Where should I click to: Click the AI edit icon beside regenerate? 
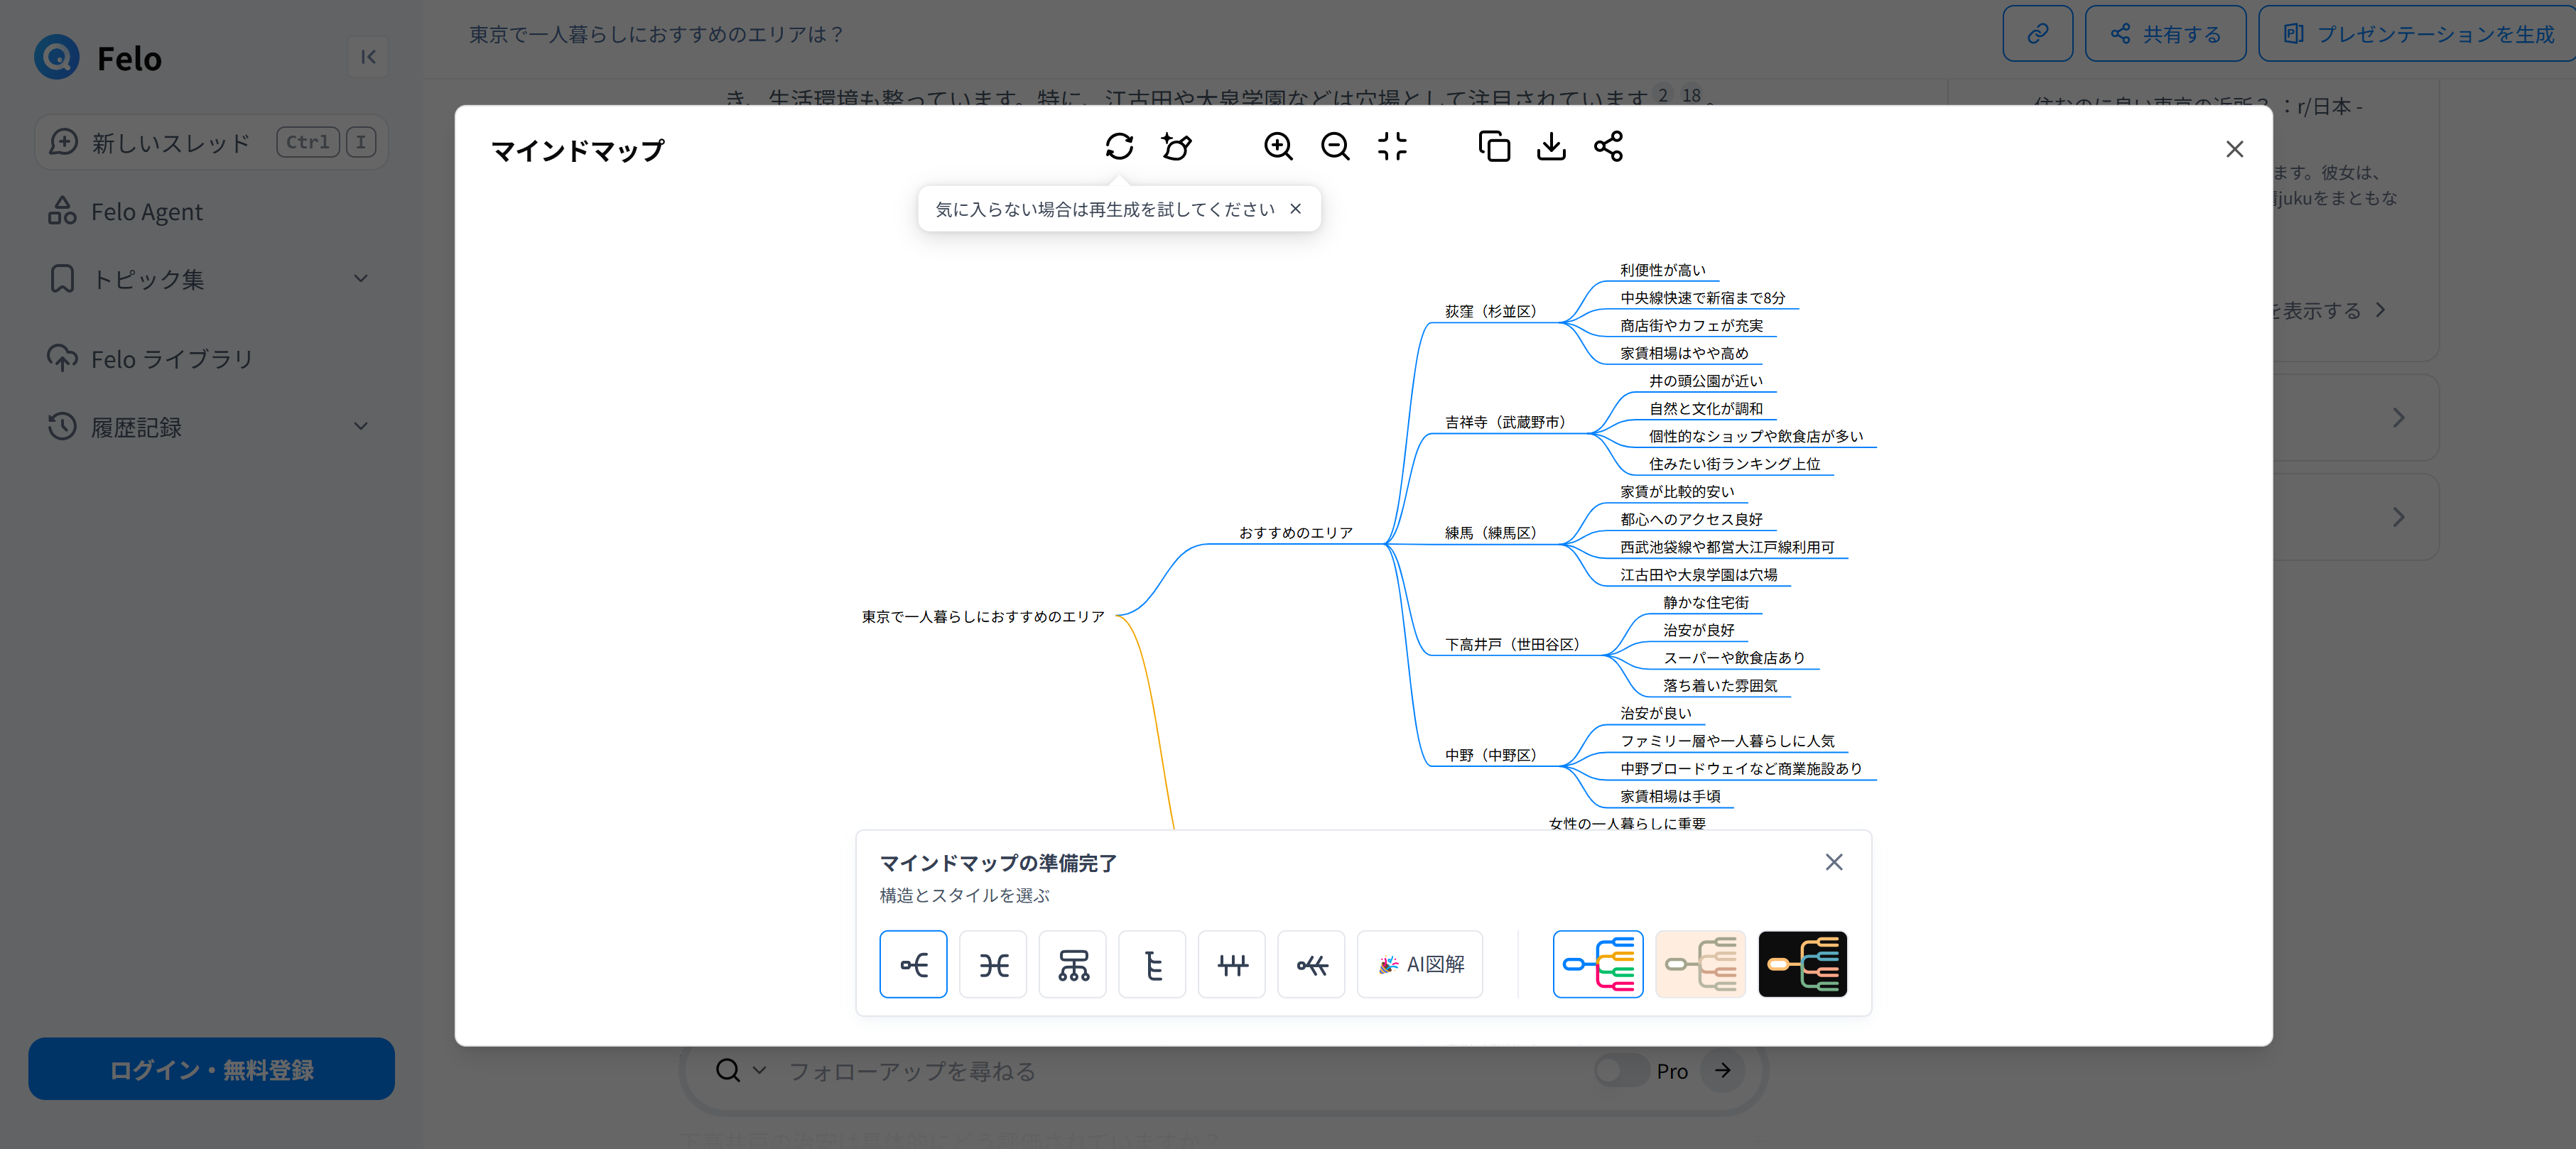click(1176, 147)
